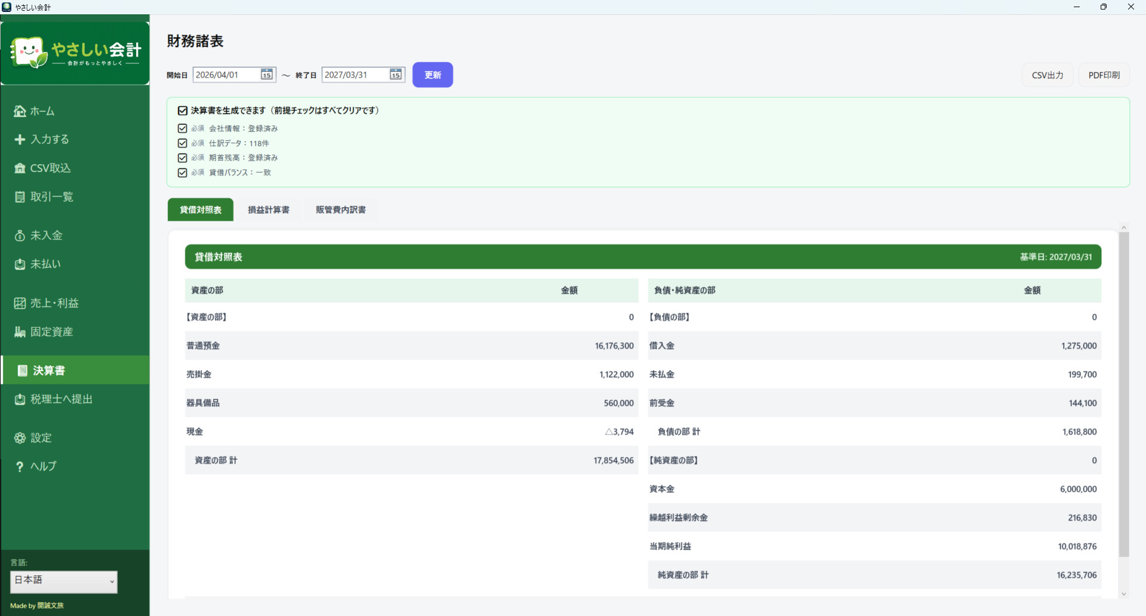The width and height of the screenshot is (1146, 616).
Task: Click the CSV出力 button
Action: (x=1048, y=75)
